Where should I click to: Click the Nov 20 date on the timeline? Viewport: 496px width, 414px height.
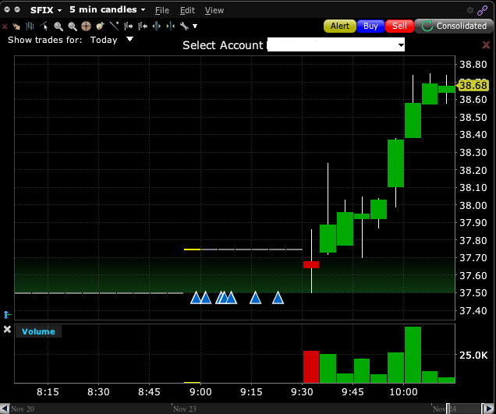(23, 409)
